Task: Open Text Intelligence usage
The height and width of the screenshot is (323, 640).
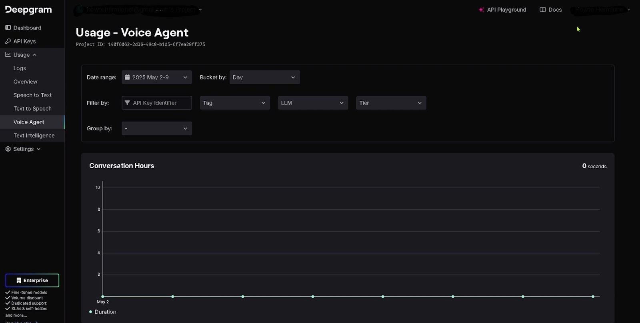Action: (x=34, y=136)
